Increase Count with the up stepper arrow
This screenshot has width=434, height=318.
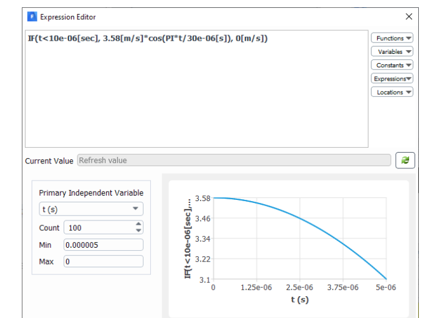tap(139, 224)
